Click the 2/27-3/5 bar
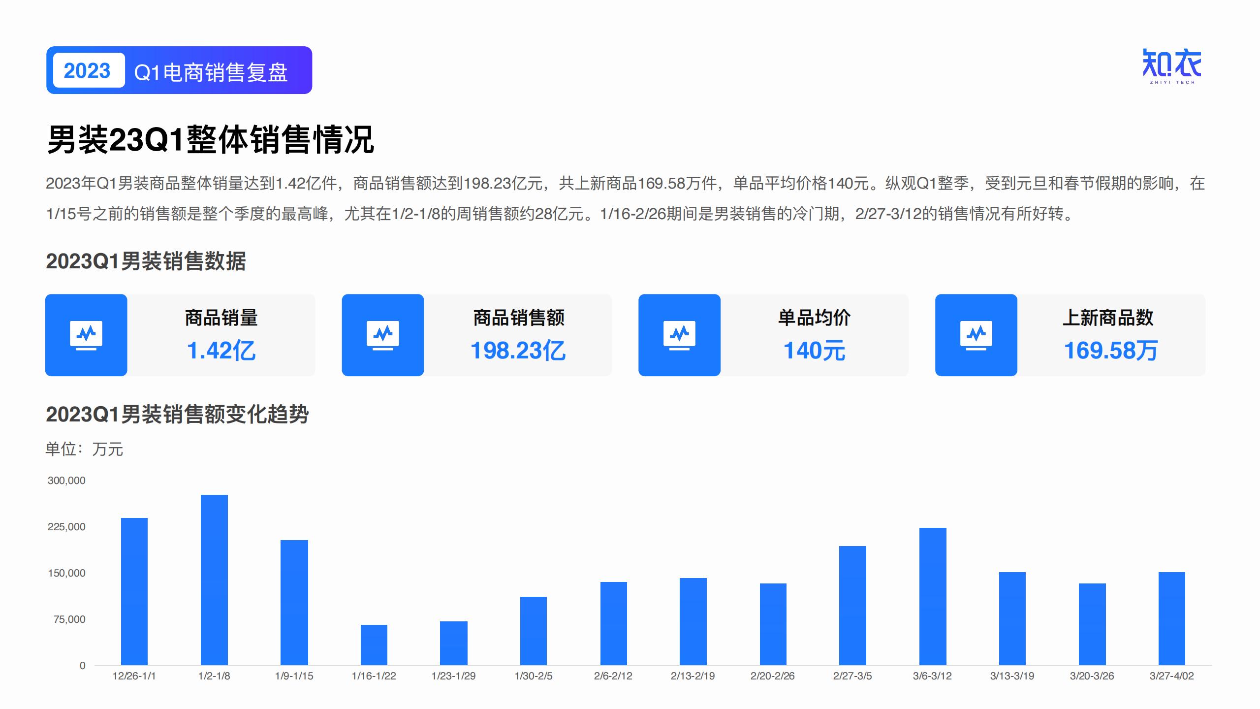Viewport: 1260px width, 709px height. 852,605
